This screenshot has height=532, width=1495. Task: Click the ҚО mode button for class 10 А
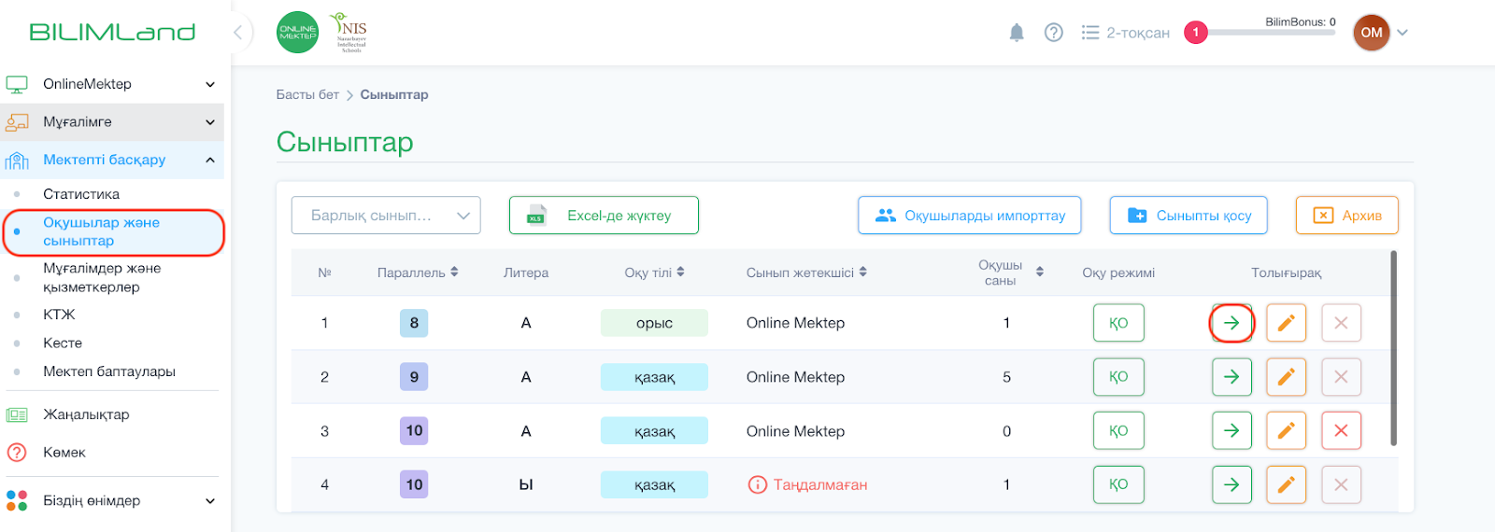1118,431
